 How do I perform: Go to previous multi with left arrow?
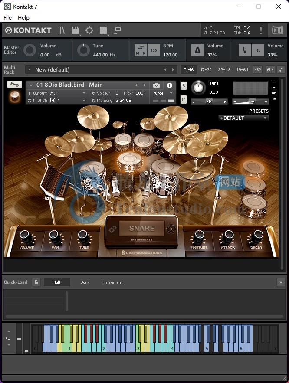coord(165,69)
